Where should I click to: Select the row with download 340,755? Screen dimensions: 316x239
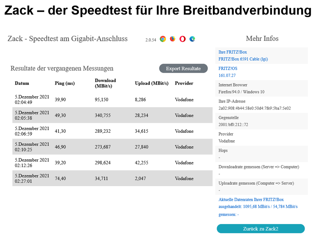click(x=112, y=115)
